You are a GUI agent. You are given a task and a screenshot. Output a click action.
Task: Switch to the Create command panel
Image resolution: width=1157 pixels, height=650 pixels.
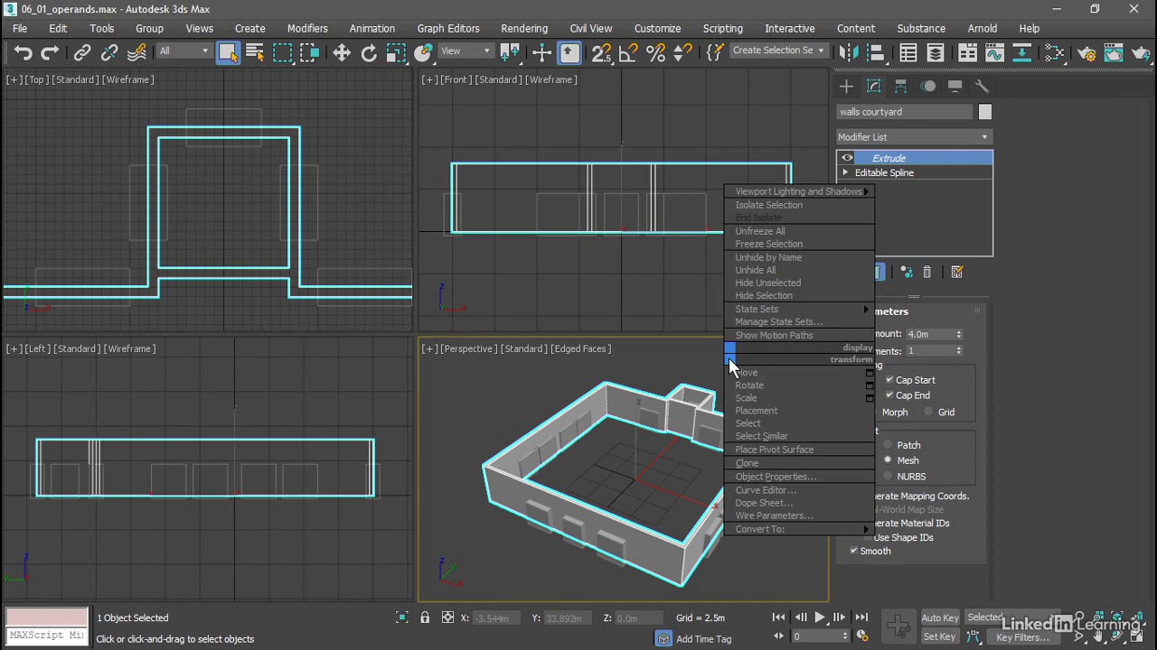coord(846,87)
